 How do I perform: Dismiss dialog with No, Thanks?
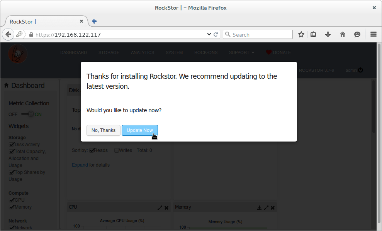(x=103, y=130)
